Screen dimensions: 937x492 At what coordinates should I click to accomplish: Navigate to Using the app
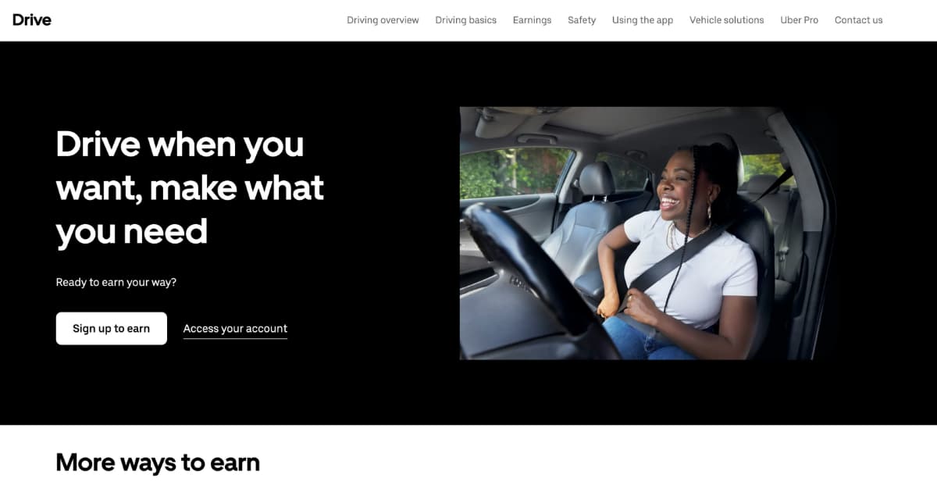click(x=643, y=20)
